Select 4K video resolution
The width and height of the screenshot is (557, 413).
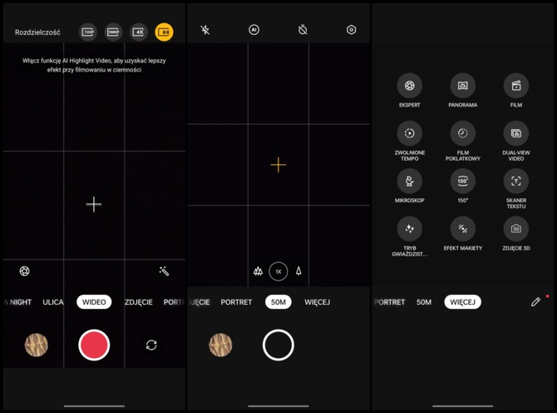[139, 32]
